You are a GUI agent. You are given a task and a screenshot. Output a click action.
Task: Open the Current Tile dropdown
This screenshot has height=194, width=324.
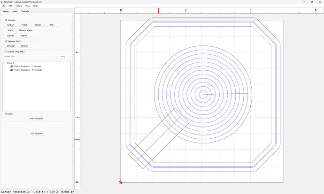(x=35, y=57)
